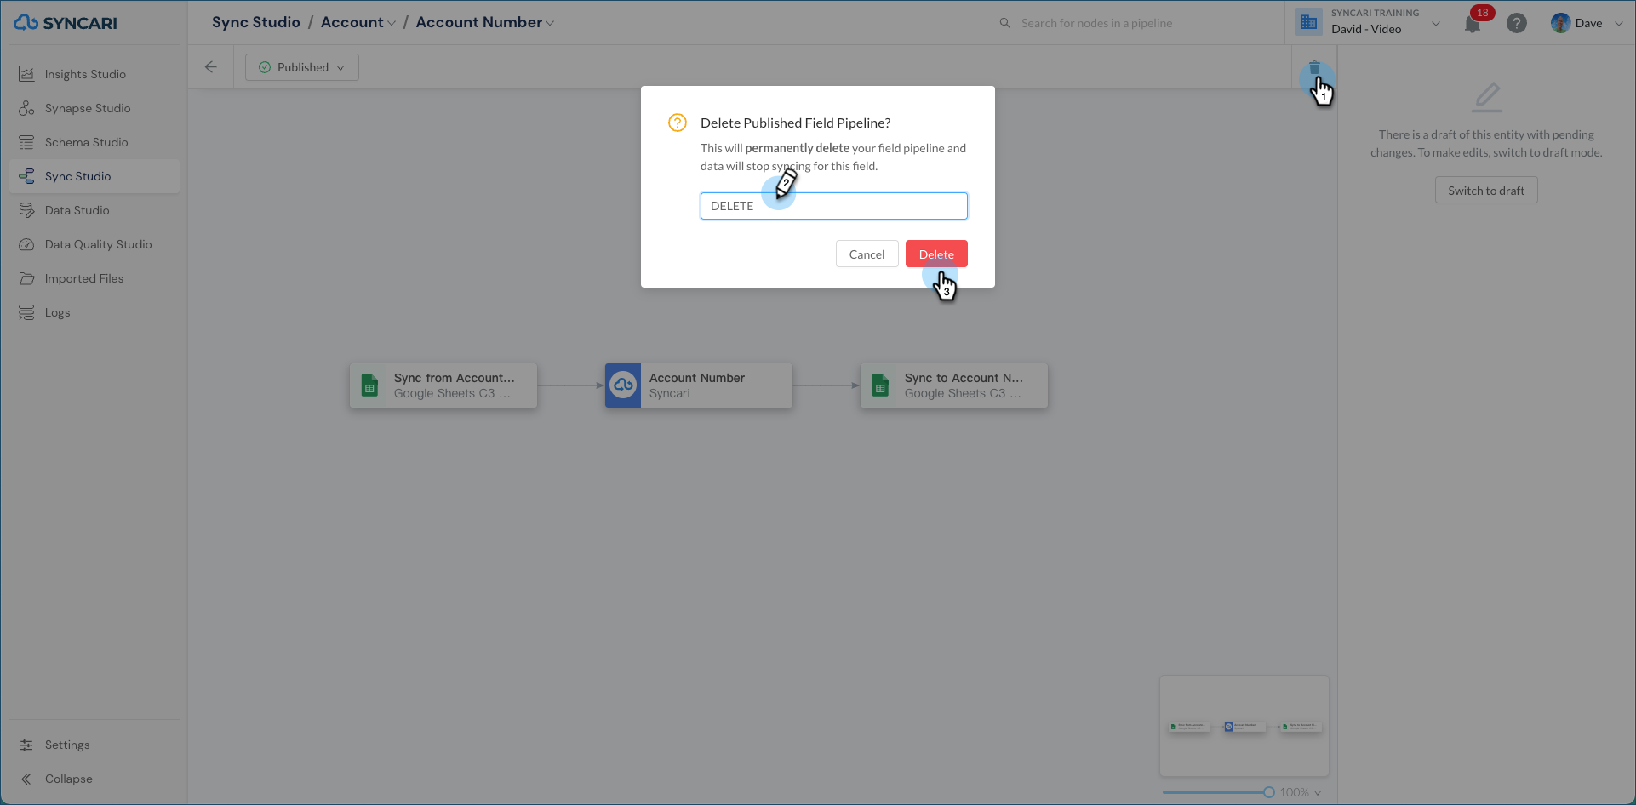Screen dimensions: 1636x805
Task: Collapse the sidebar using the chevron icon
Action: (x=26, y=779)
